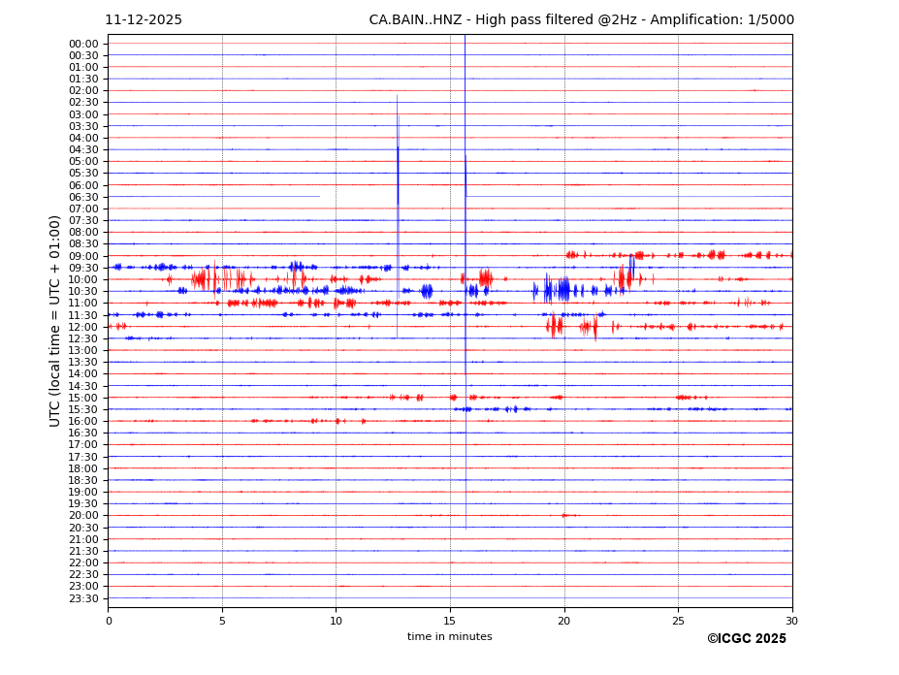Select the 15:00 time row label
Screen dimensions: 899x675
[83, 398]
